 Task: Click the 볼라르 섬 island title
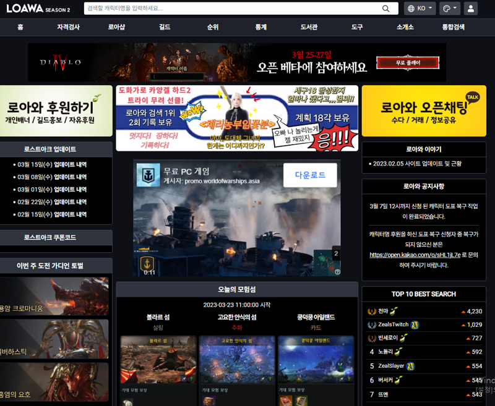point(158,317)
